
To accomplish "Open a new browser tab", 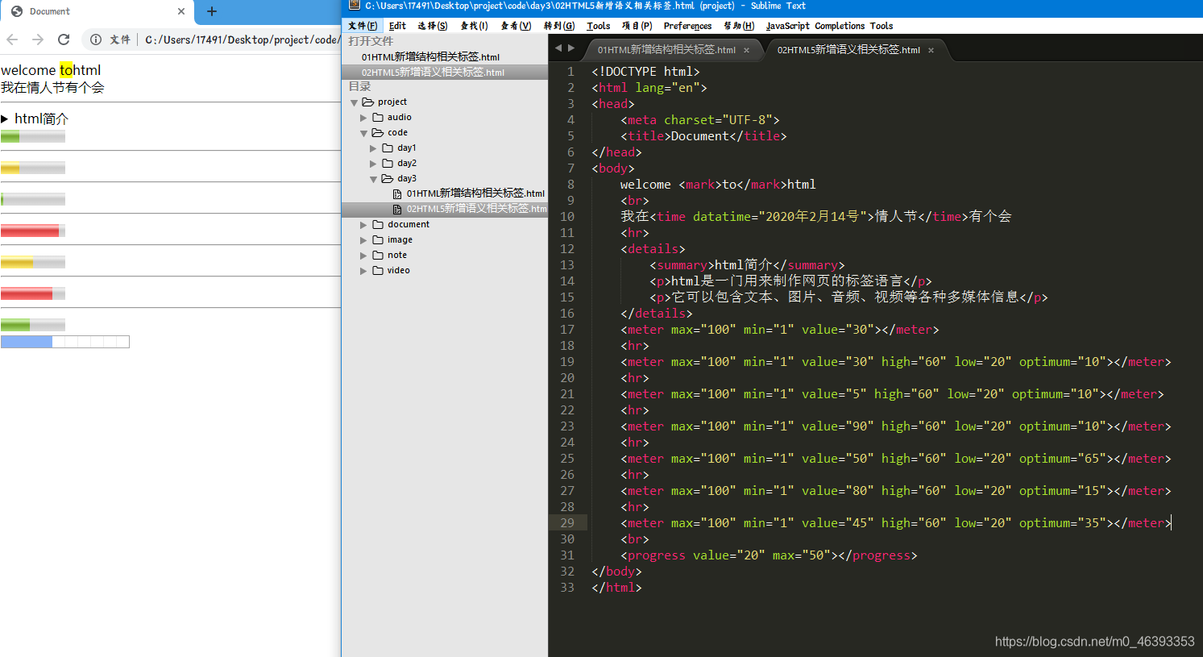I will [212, 11].
